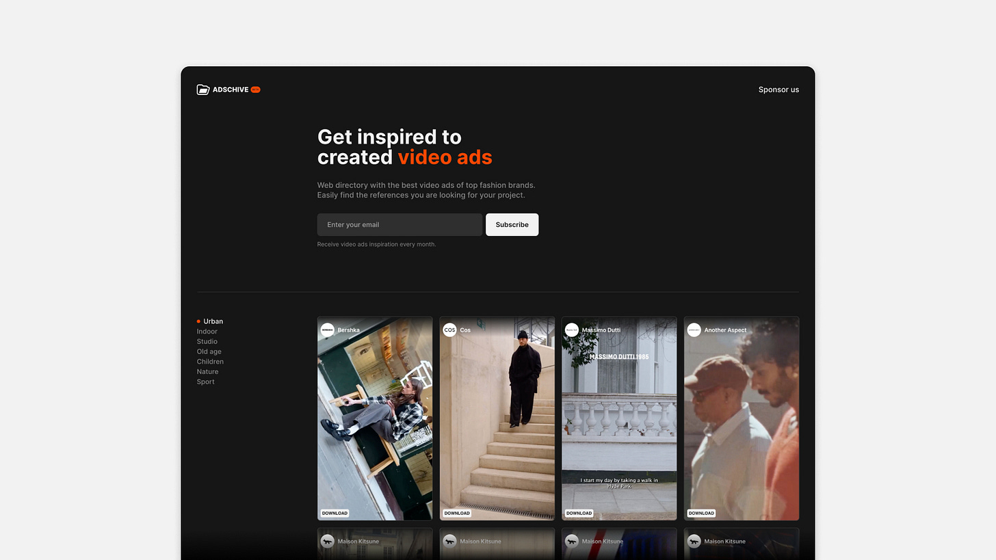The width and height of the screenshot is (996, 560).
Task: Click the Massimo Dutti brand name
Action: tap(601, 330)
